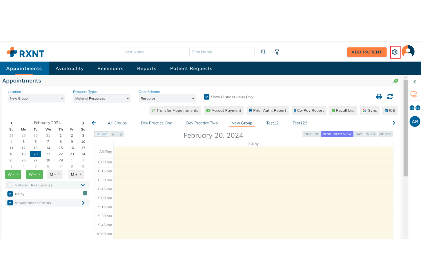
Task: Print the schedule with printer icon
Action: click(x=379, y=96)
